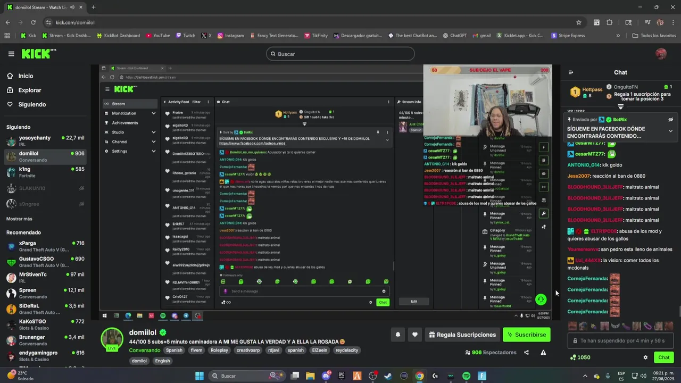Expand followed channels with Mostrar más
The width and height of the screenshot is (681, 383).
click(x=19, y=219)
